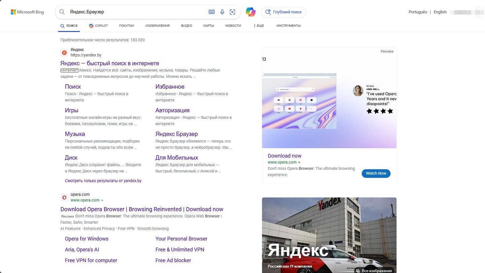Switch language to Português

tap(418, 12)
